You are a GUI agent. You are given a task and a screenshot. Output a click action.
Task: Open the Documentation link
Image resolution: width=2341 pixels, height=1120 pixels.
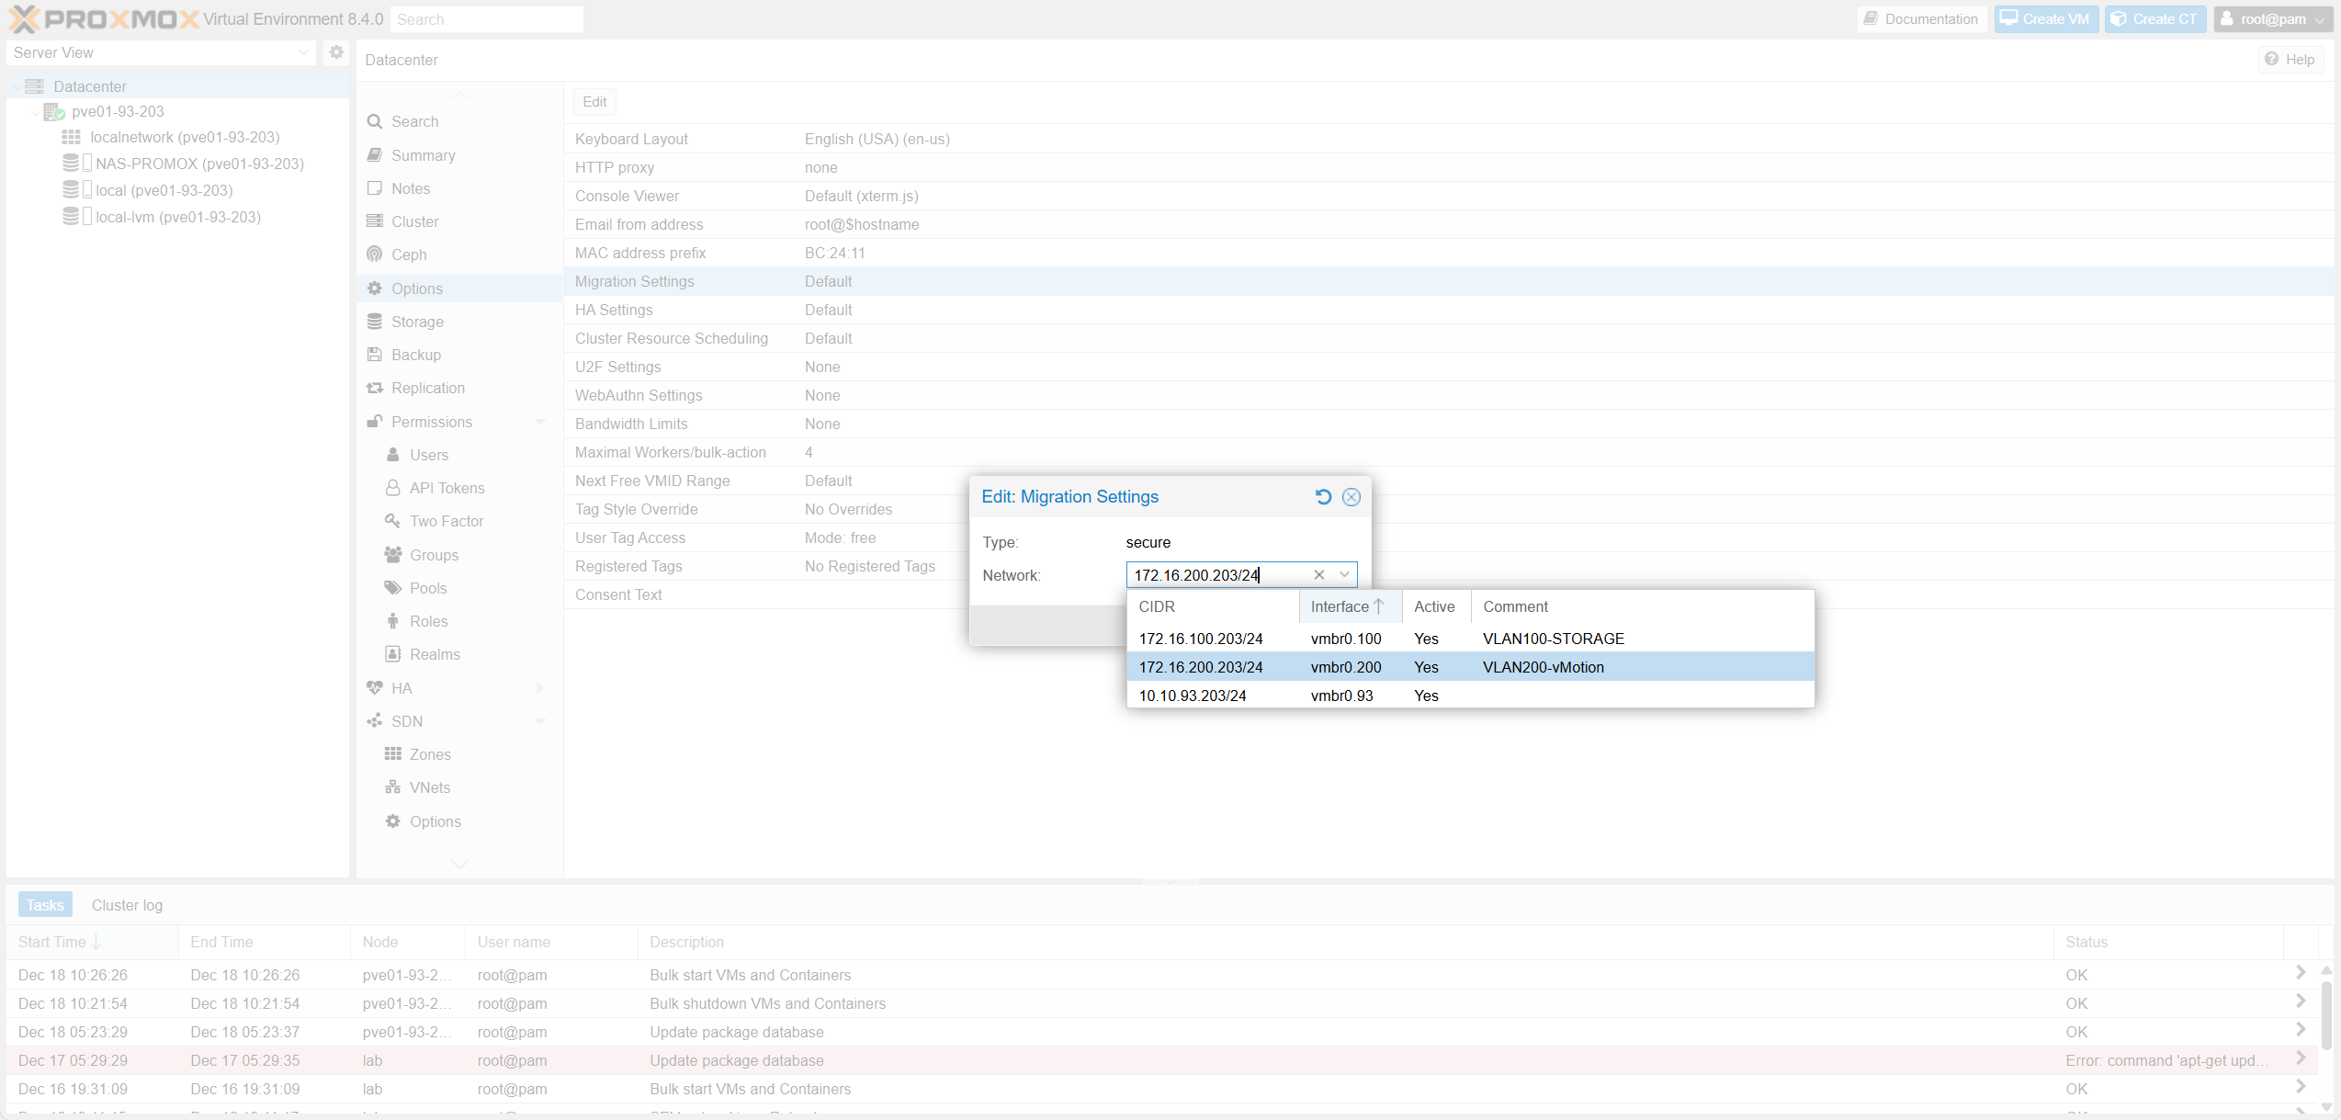click(x=1921, y=18)
